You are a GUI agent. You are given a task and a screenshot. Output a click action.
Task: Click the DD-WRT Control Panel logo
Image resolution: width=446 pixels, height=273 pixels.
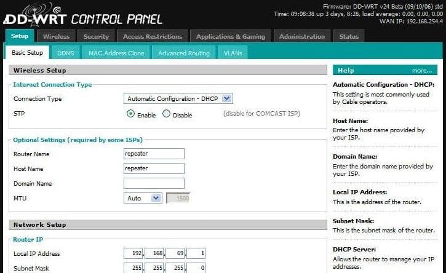coord(83,15)
